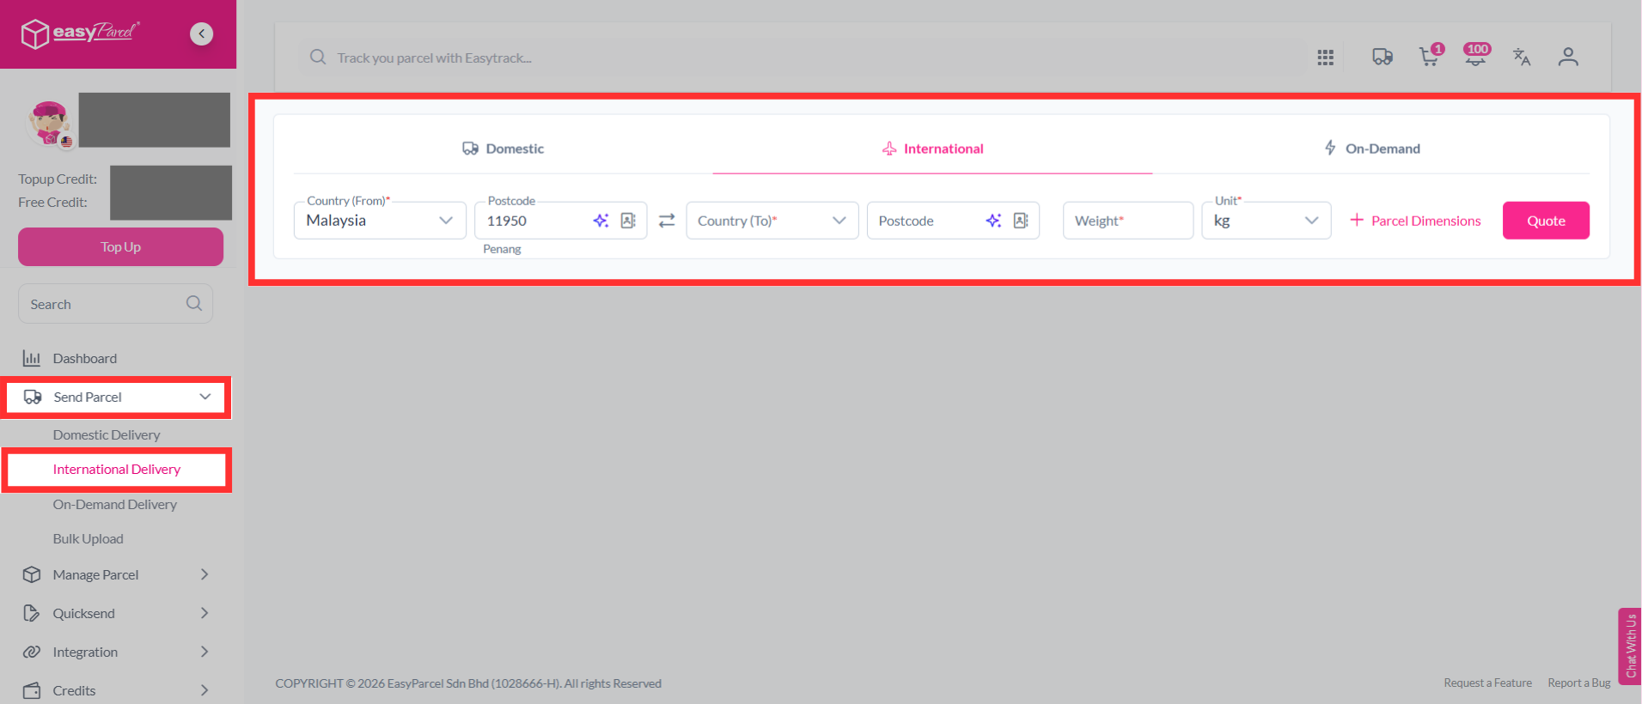Click the Easytrack search magnifier icon
Viewport: 1642px width, 704px height.
point(318,58)
